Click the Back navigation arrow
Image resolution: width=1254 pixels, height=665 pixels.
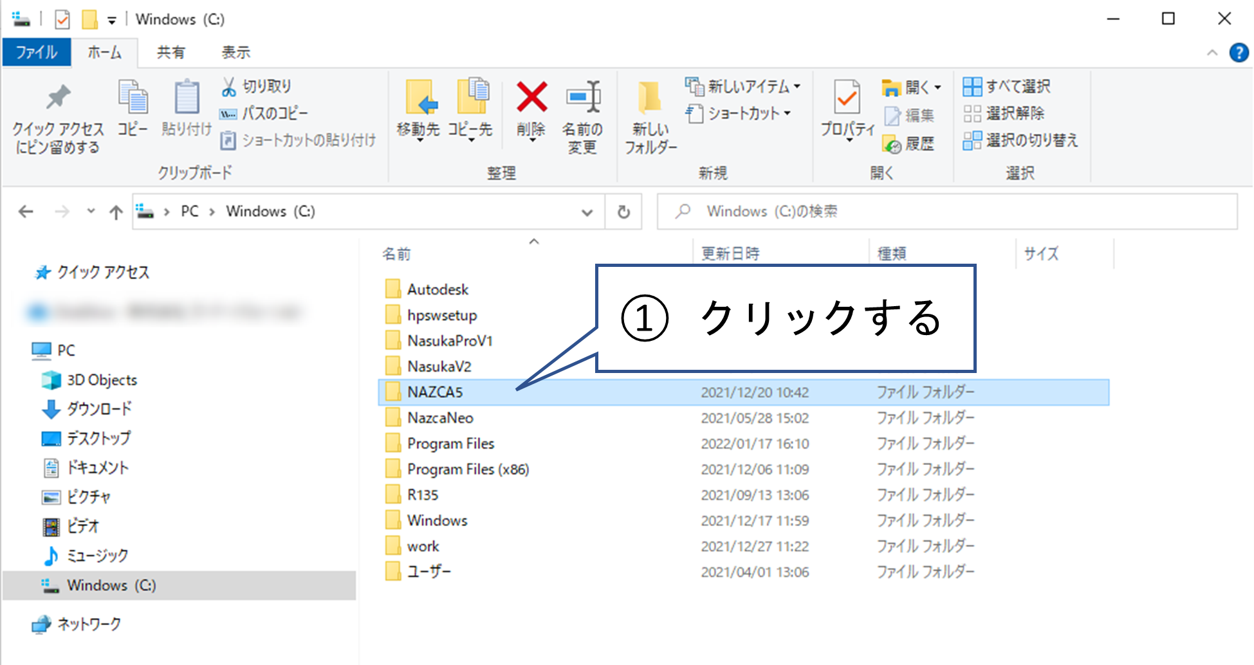26,212
